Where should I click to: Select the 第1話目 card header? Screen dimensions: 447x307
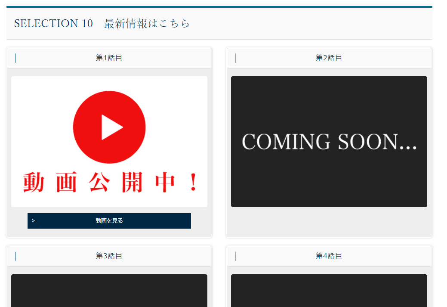point(109,58)
